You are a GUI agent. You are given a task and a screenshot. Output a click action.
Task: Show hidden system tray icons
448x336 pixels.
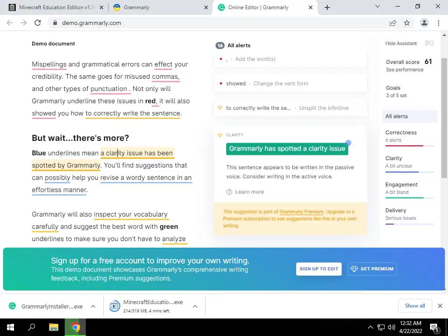[x=370, y=327]
